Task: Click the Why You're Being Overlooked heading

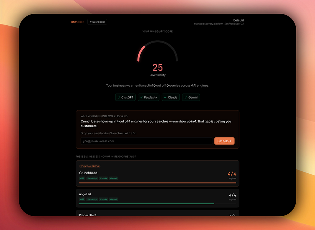Action: [104, 116]
